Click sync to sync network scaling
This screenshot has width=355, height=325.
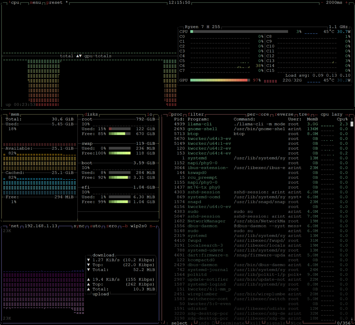(x=79, y=226)
